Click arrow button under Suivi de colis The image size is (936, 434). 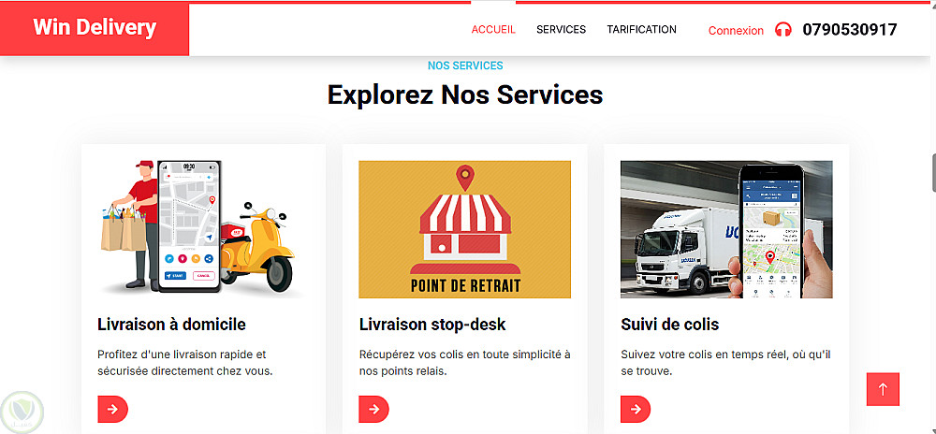pos(636,409)
